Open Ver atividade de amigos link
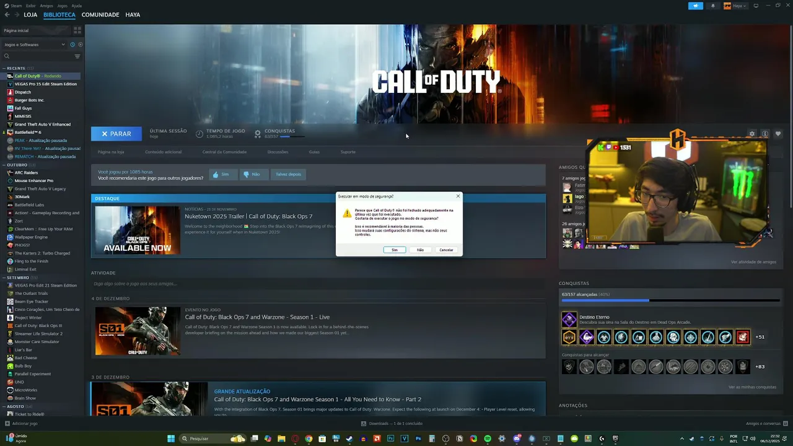 753,262
